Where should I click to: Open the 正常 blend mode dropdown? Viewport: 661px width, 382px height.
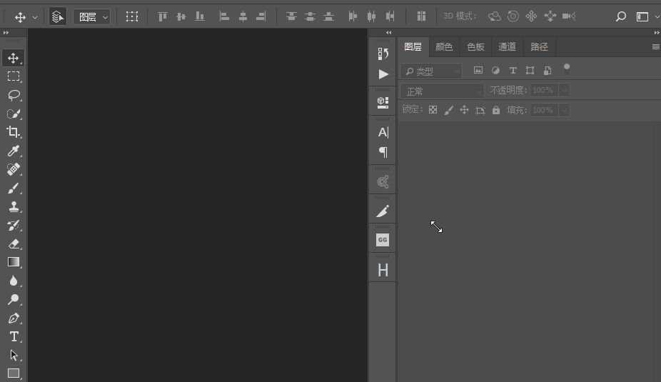click(x=442, y=91)
